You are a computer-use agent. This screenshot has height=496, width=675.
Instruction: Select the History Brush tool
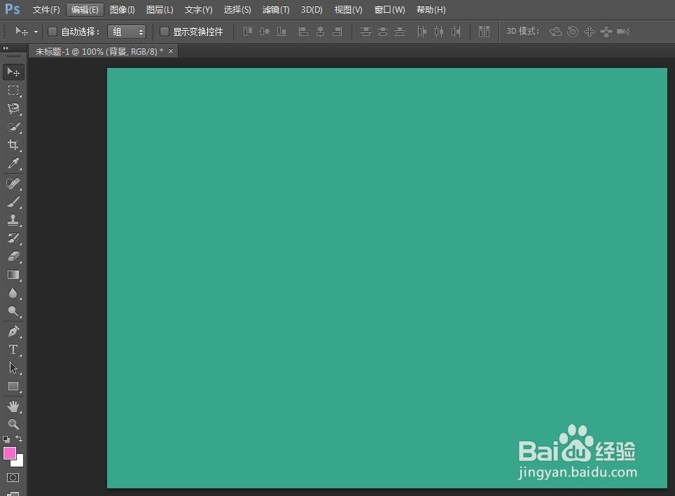click(x=13, y=238)
